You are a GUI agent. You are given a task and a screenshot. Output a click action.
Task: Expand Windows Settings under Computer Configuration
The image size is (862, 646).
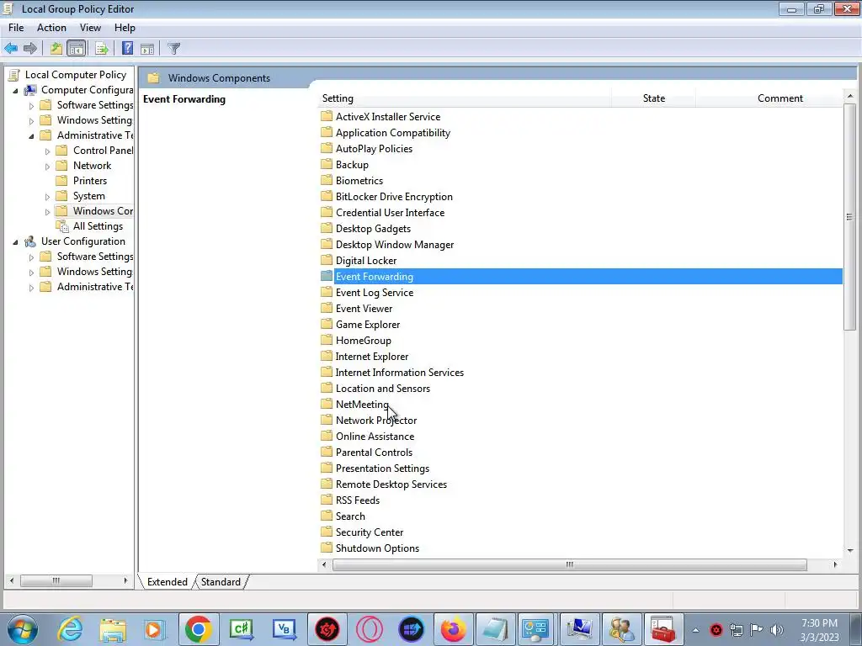click(31, 121)
